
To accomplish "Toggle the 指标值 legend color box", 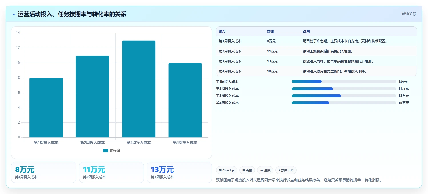I will click(106, 150).
